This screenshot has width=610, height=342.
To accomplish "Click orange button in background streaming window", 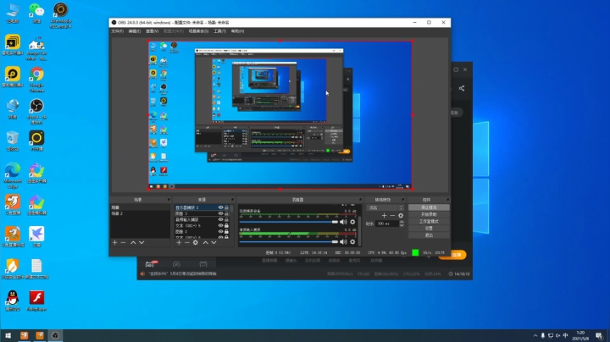I will pos(457,255).
